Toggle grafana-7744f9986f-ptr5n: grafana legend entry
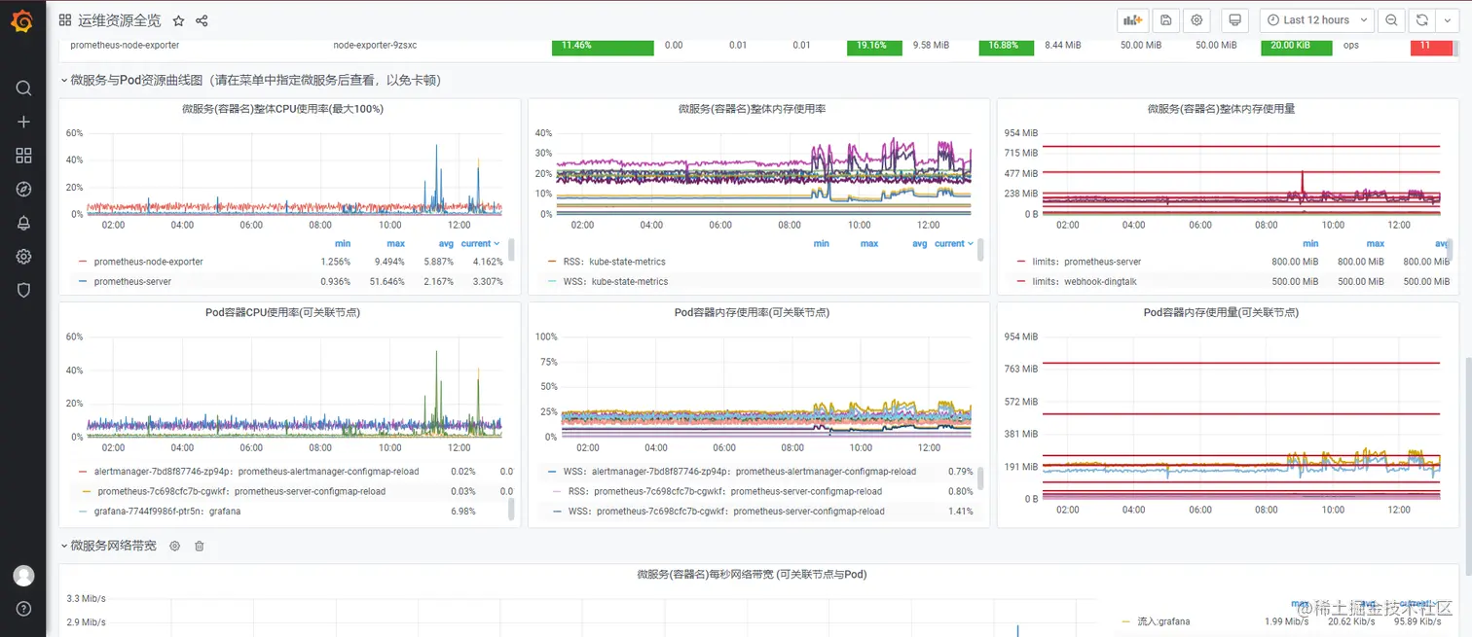 167,512
